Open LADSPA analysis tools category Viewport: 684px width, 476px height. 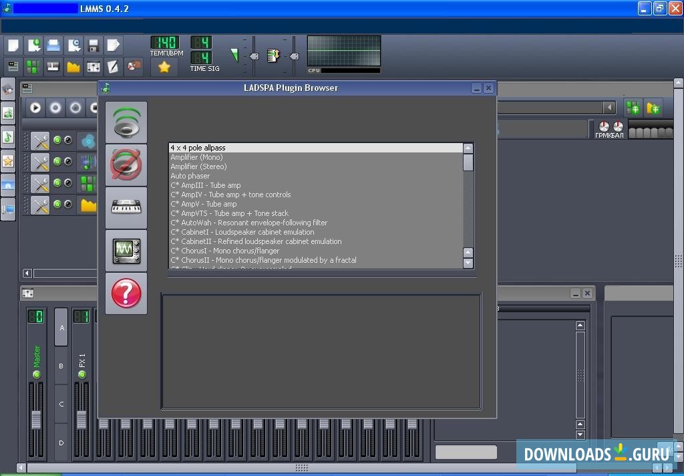pos(126,251)
